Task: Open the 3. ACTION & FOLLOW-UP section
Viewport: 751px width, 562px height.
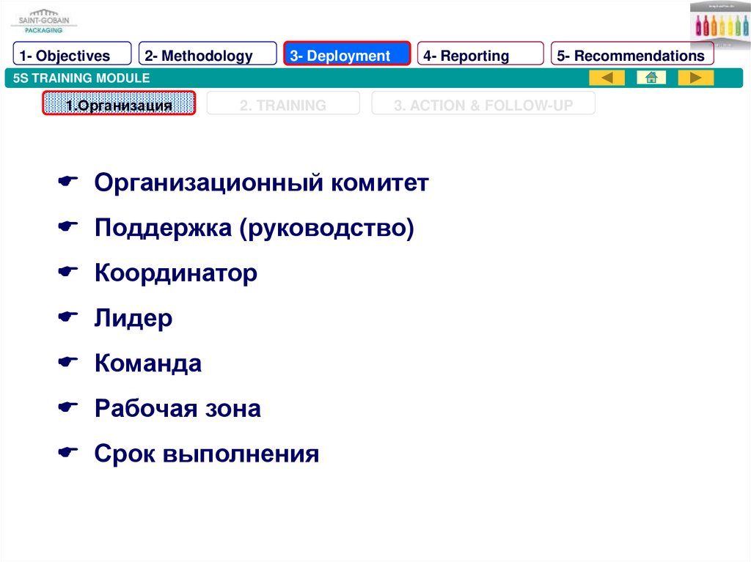Action: click(x=483, y=105)
